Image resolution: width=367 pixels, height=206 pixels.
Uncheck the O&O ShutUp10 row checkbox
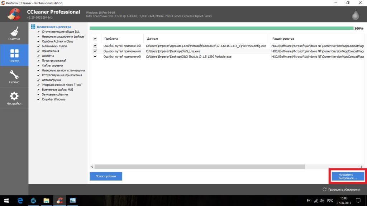coord(95,57)
